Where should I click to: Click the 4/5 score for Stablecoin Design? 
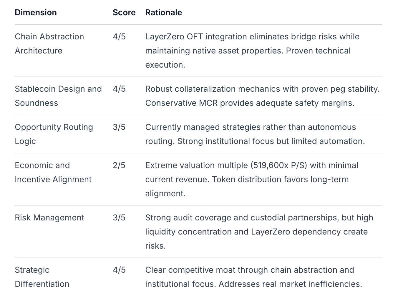click(x=119, y=89)
